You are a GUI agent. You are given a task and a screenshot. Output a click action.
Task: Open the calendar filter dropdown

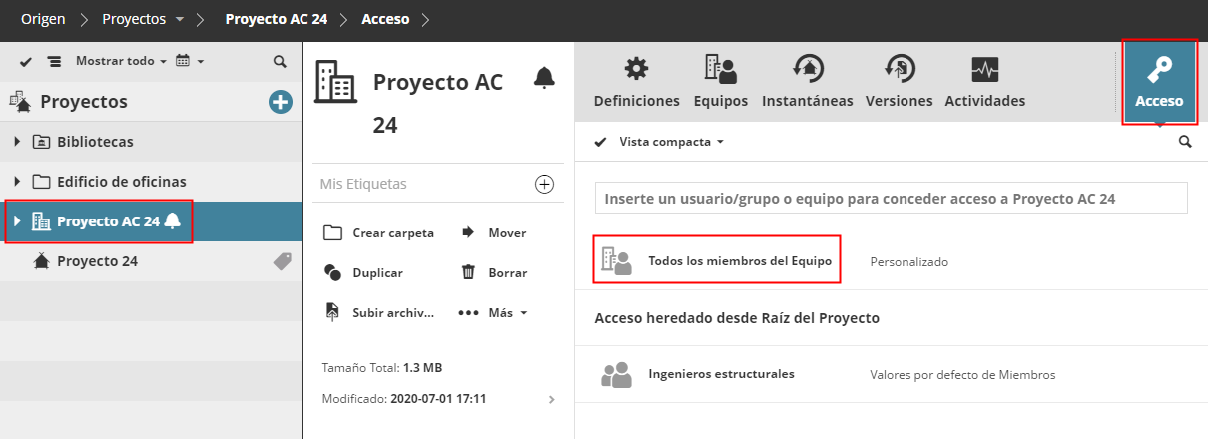189,61
